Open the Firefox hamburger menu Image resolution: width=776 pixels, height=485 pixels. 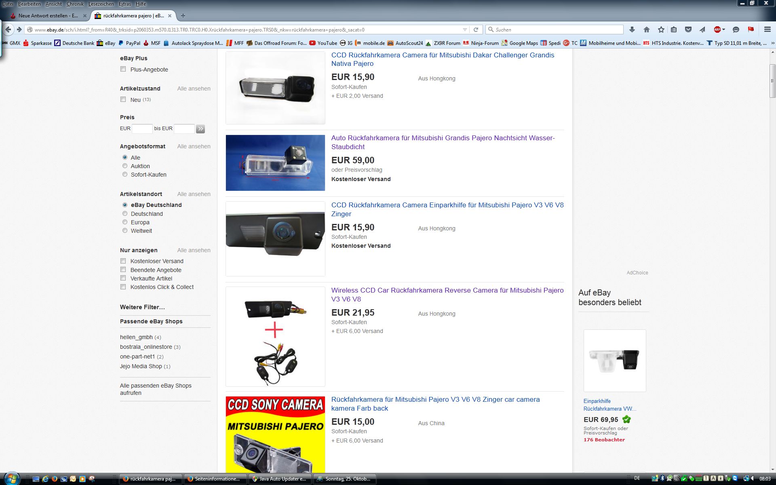tap(768, 30)
